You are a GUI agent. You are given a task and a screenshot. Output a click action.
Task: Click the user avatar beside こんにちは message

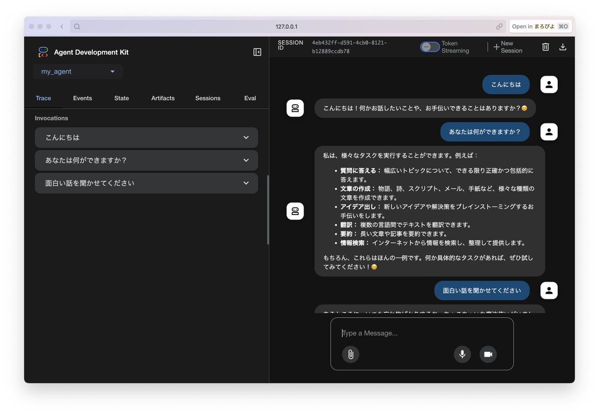tap(549, 84)
